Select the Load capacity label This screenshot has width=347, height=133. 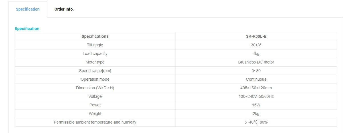95,53
